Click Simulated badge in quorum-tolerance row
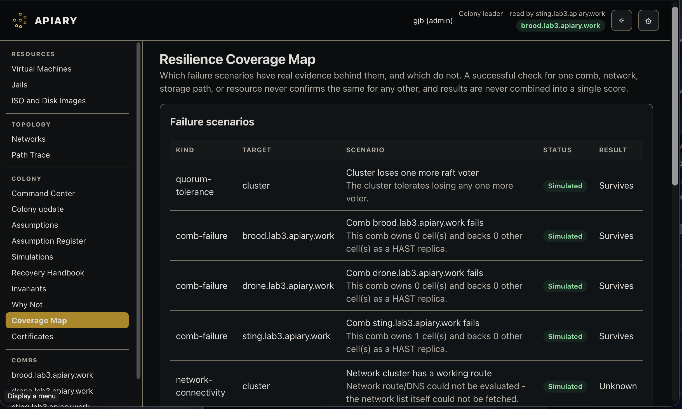This screenshot has width=682, height=409. tap(565, 186)
